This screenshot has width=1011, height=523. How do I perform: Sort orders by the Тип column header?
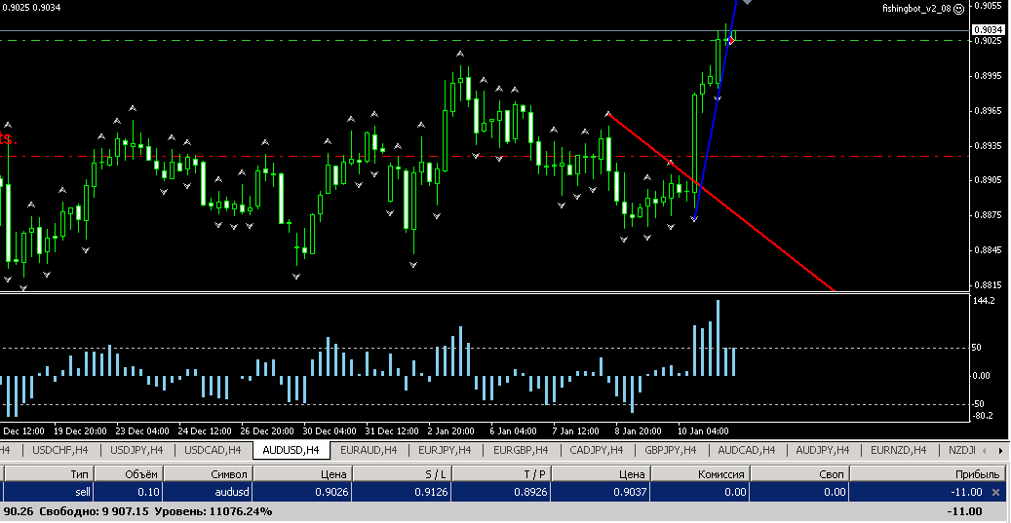point(49,474)
